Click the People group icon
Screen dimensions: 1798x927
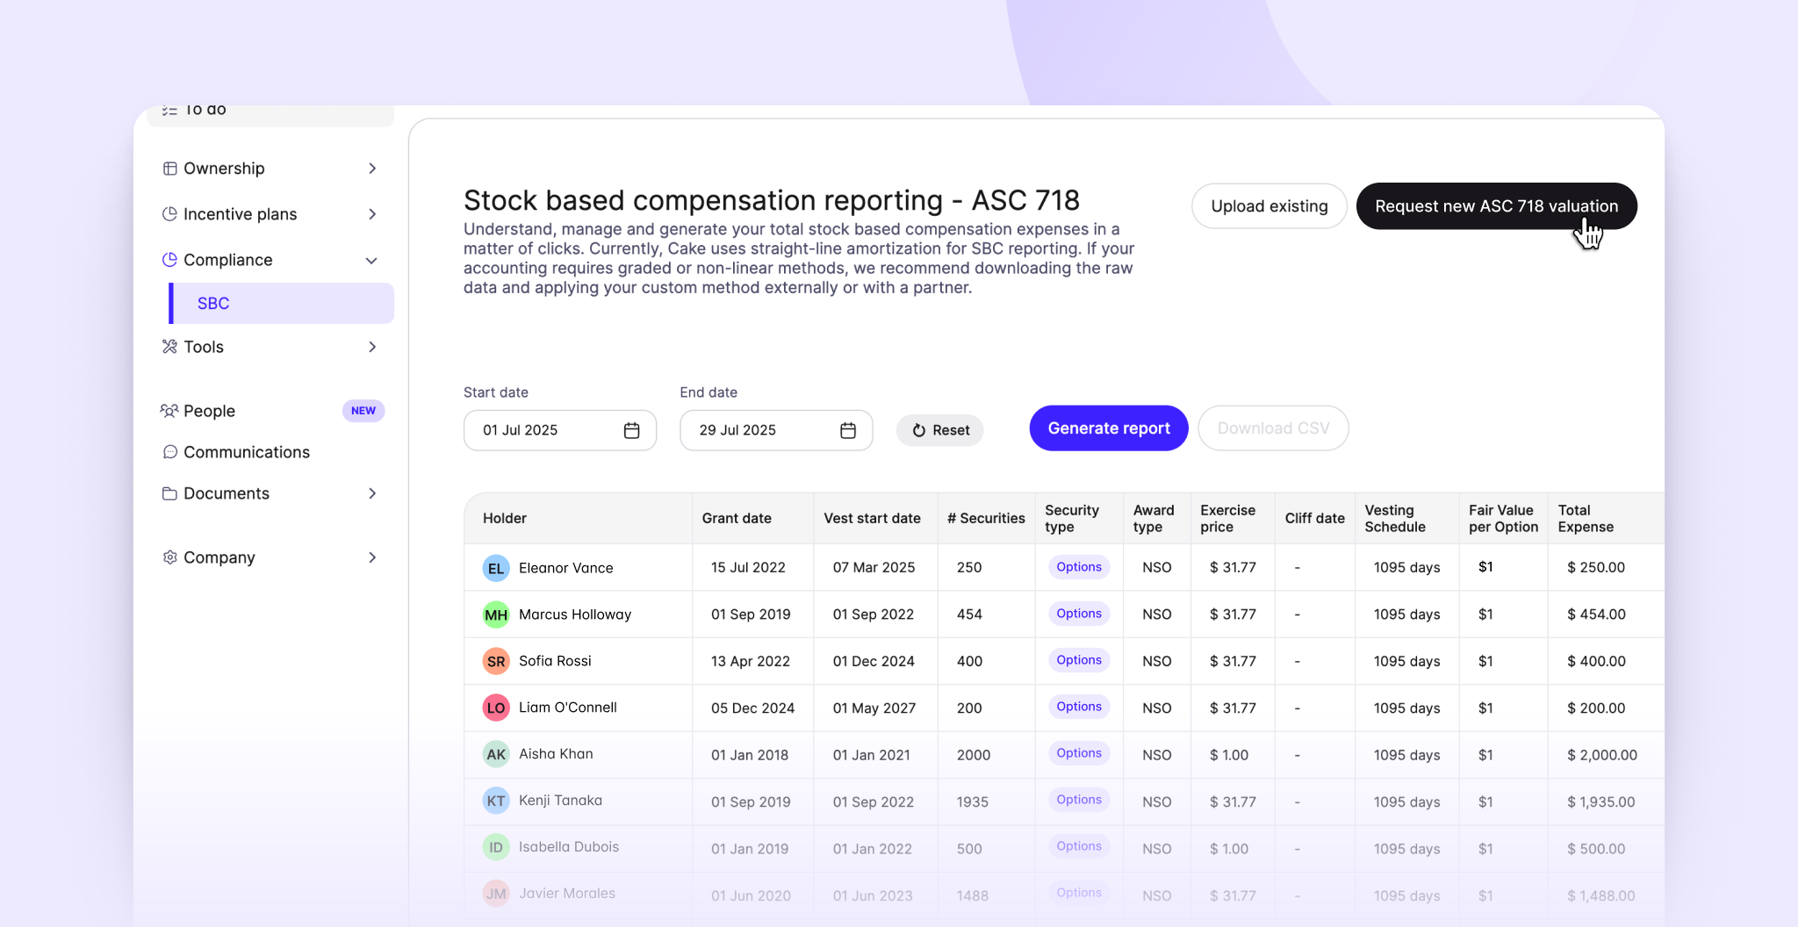pos(169,411)
